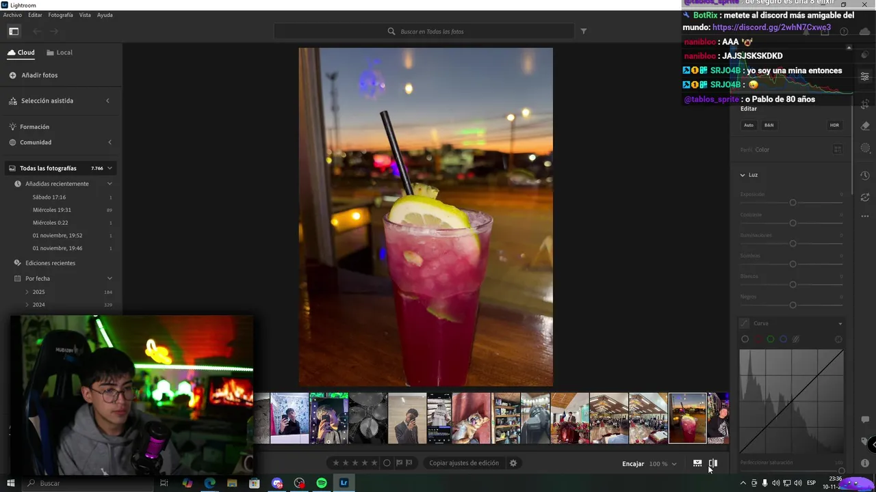
Task: Click the Añadir fotos plus icon
Action: click(12, 75)
